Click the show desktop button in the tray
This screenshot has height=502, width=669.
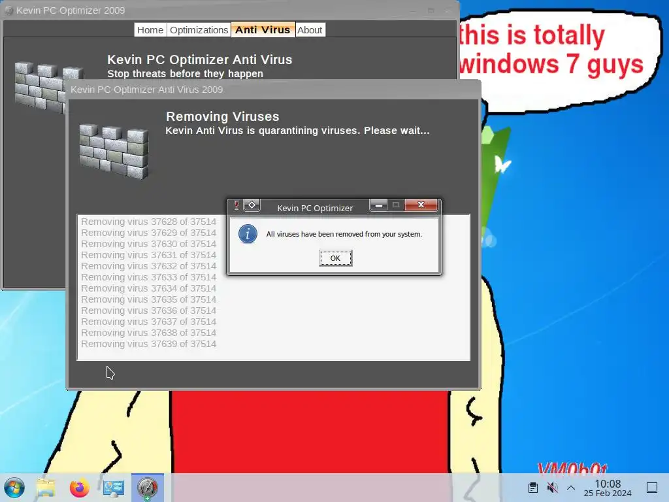tap(652, 488)
